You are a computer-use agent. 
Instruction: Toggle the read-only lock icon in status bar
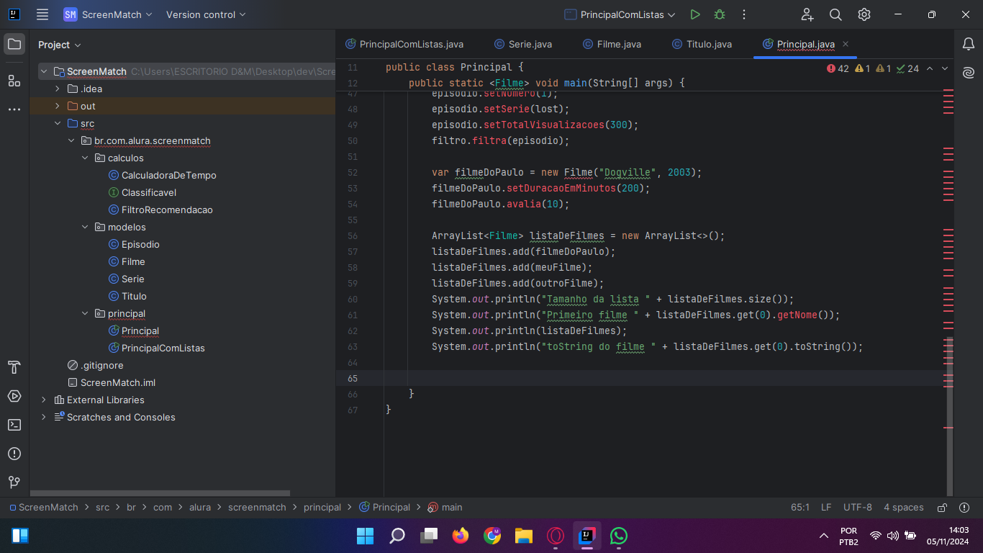coord(942,508)
